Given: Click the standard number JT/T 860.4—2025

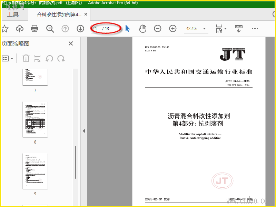Looking at the screenshot, I should [x=237, y=81].
